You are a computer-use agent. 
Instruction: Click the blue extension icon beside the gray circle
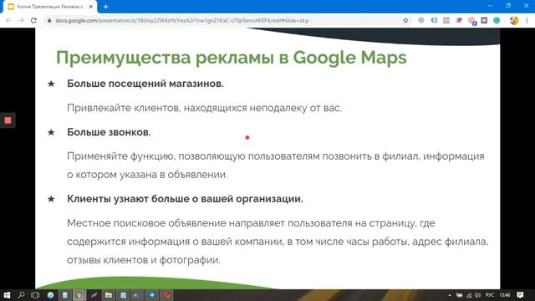click(x=434, y=20)
